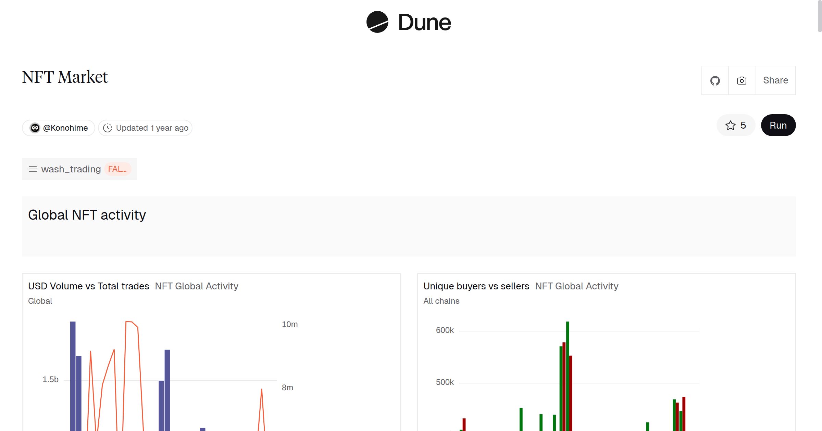Click the wash_trading parameter list icon
The image size is (822, 431).
click(33, 169)
